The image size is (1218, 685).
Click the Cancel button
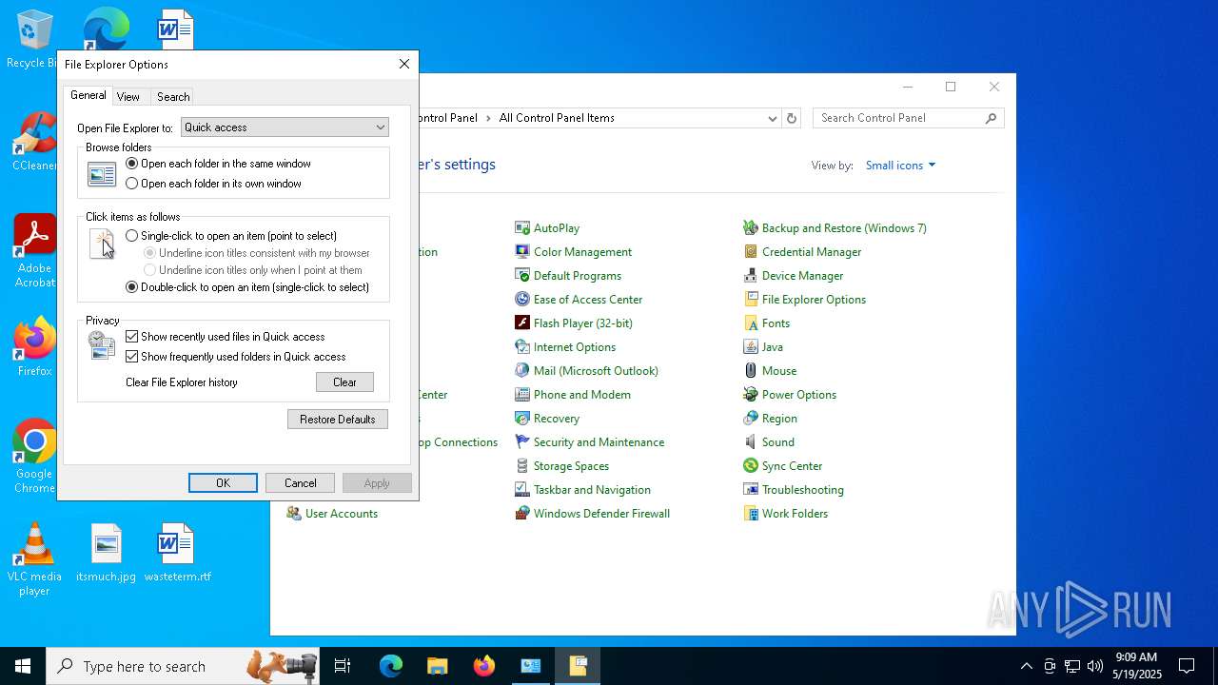click(301, 483)
